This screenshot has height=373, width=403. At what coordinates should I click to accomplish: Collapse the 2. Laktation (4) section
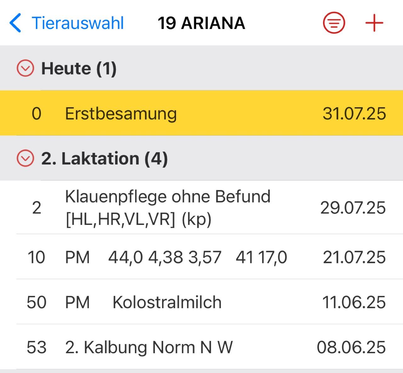tap(25, 158)
